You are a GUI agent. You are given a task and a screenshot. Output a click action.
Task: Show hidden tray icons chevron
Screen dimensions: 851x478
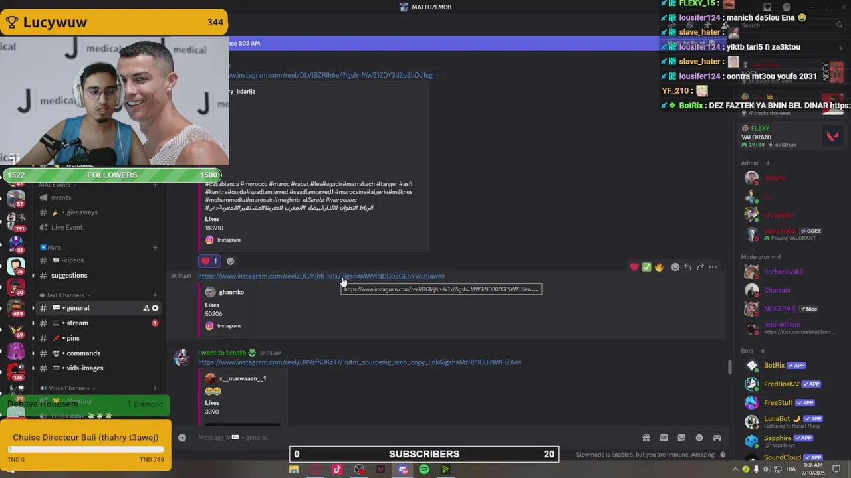point(735,469)
